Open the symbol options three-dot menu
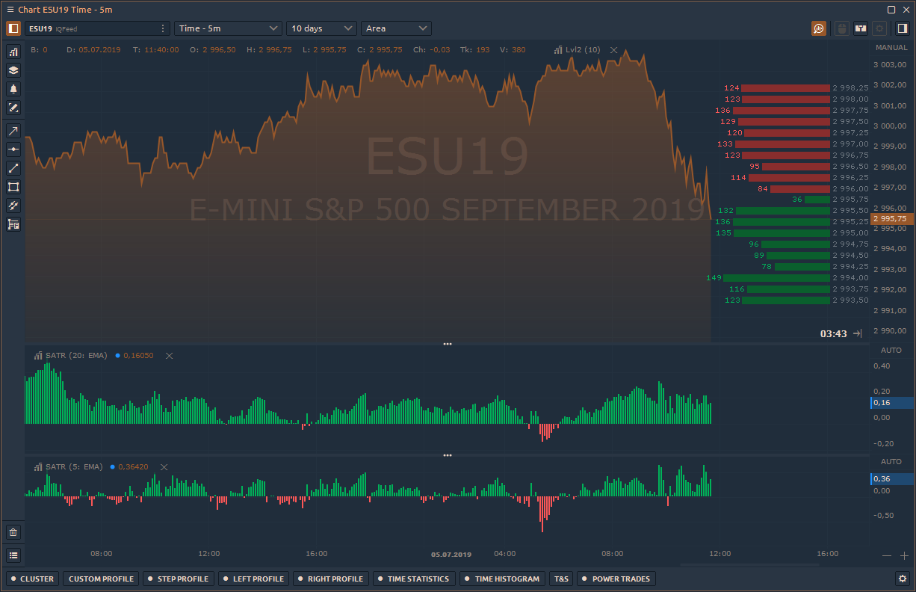Screen dimensions: 916x592 click(x=164, y=28)
